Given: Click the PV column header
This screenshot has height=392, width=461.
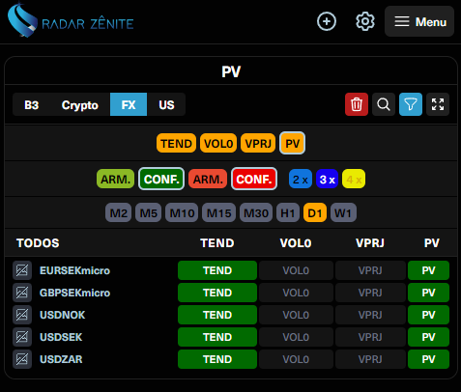Looking at the screenshot, I should point(431,243).
